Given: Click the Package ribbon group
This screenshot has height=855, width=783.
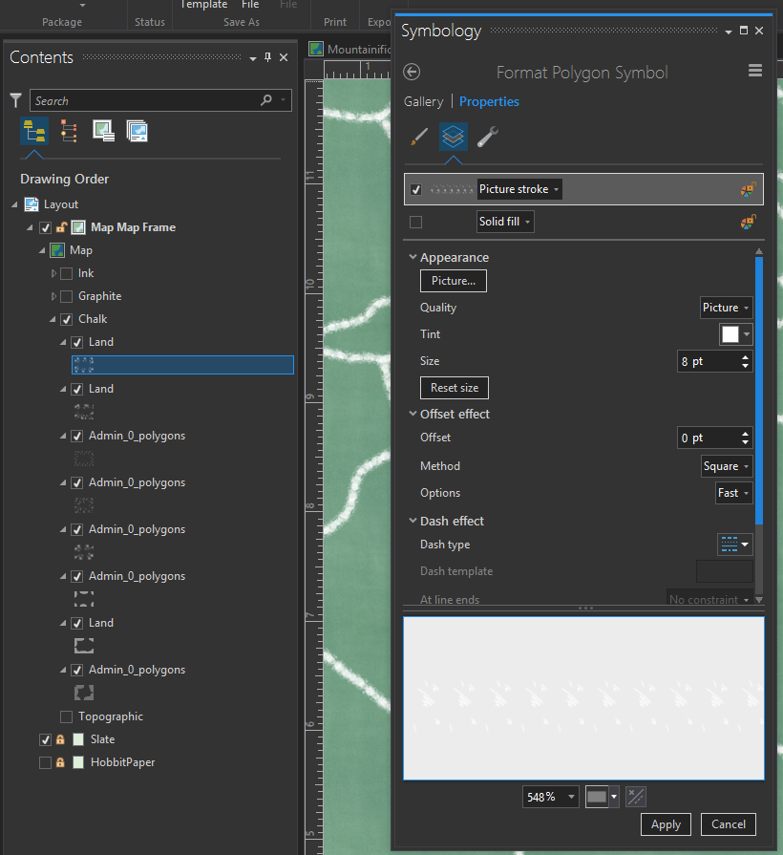Looking at the screenshot, I should click(62, 22).
